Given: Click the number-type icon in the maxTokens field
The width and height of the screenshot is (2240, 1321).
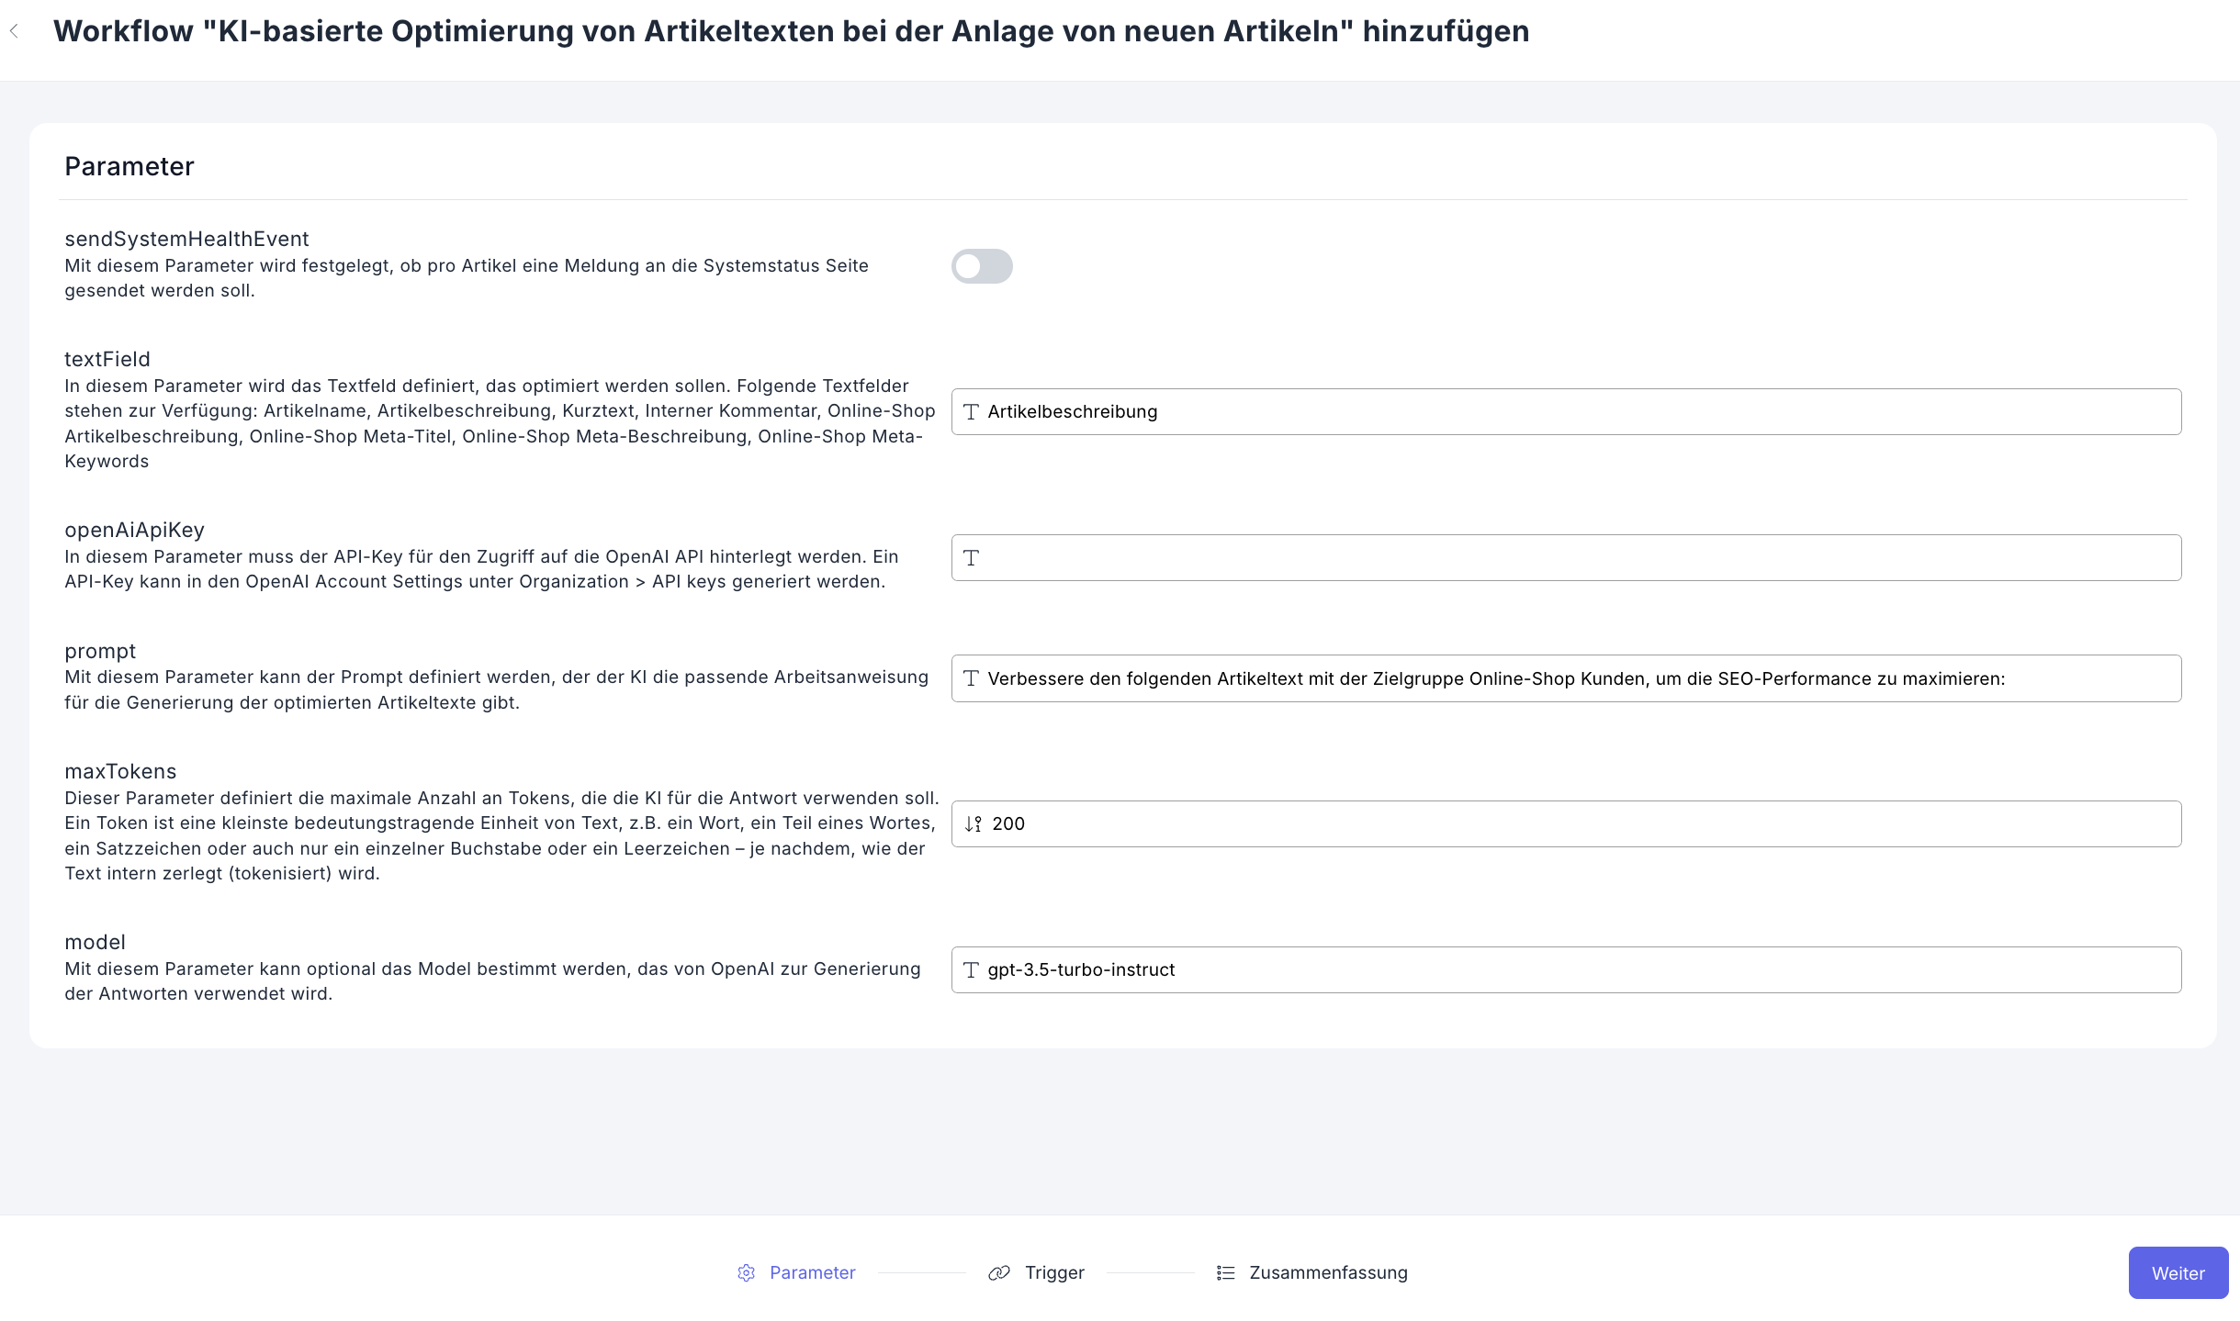Looking at the screenshot, I should point(972,823).
